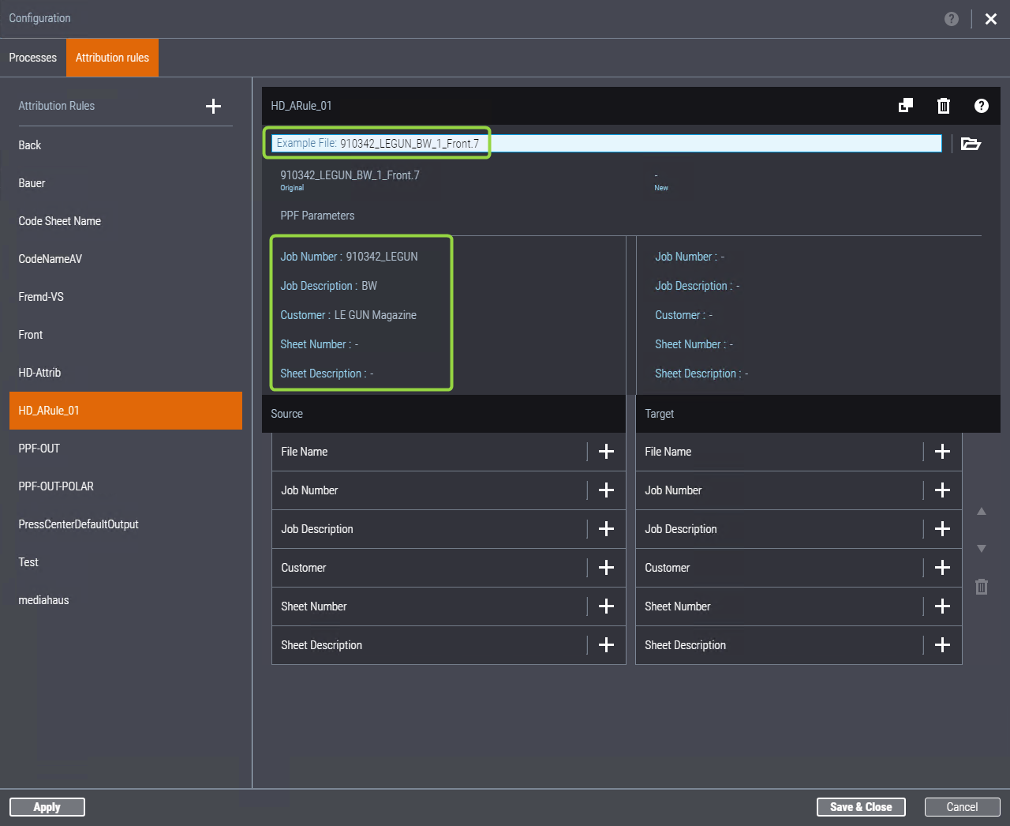Switch to the Processes tab

(33, 58)
